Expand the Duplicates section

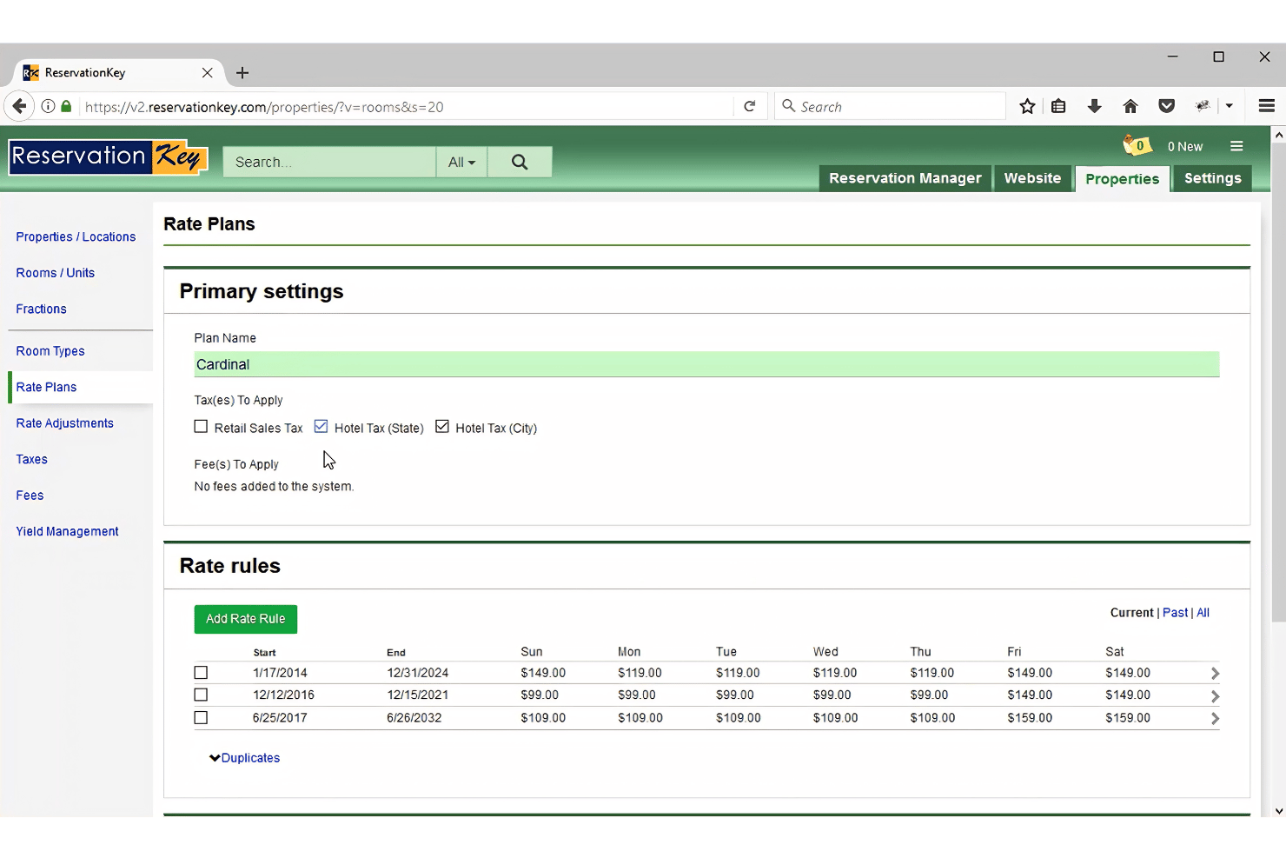click(x=244, y=758)
